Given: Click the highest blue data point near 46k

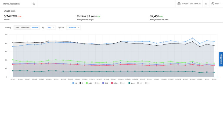Looking at the screenshot, I should tap(192, 38).
